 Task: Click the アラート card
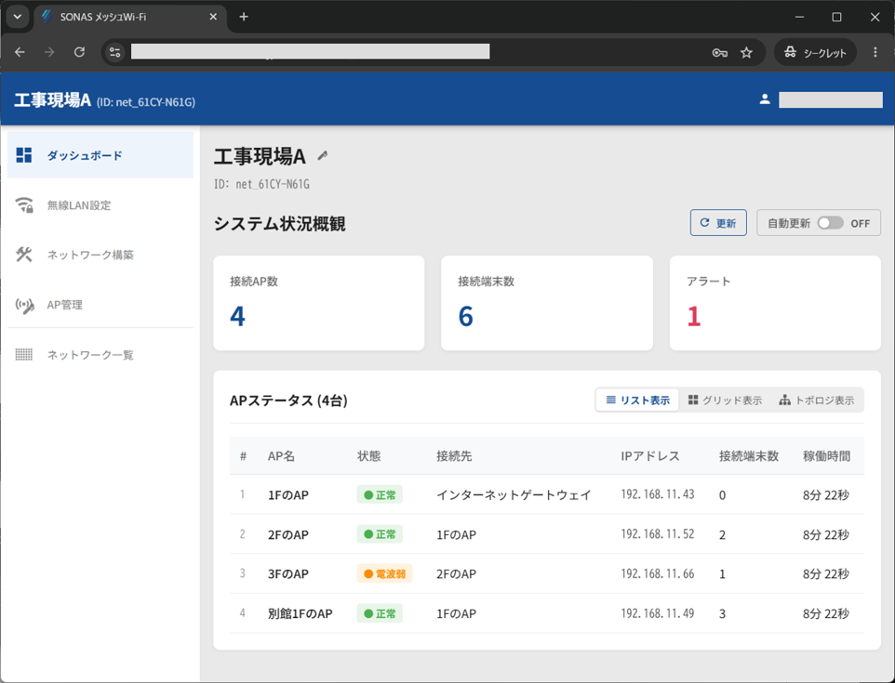pyautogui.click(x=775, y=303)
